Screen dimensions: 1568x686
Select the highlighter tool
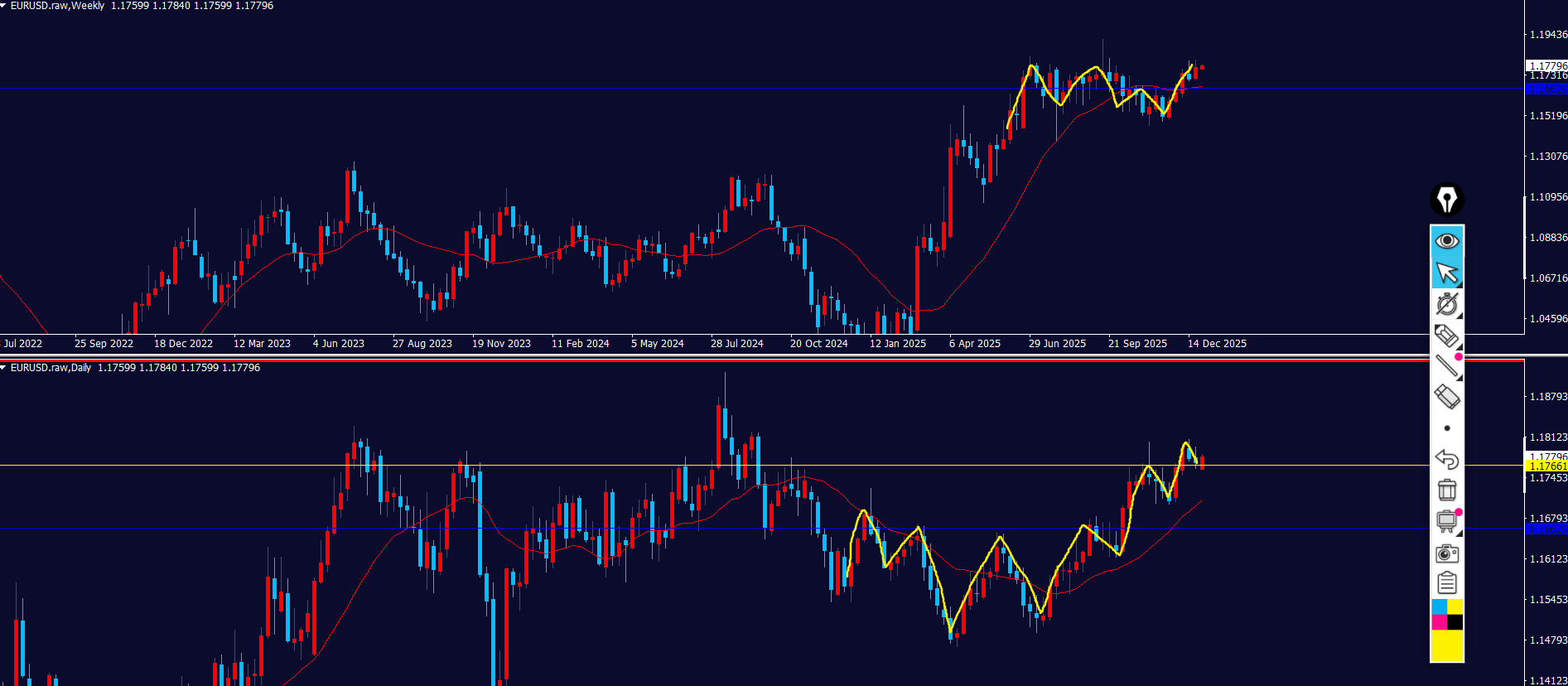(x=1446, y=336)
